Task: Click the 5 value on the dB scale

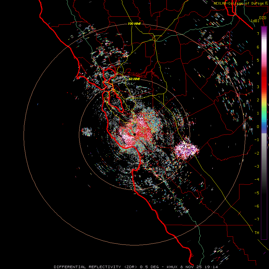Action: 258,60
